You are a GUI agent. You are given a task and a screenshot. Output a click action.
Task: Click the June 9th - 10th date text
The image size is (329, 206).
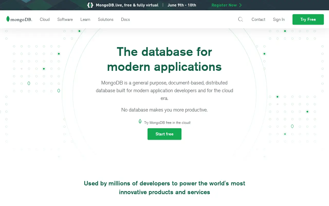tap(182, 5)
